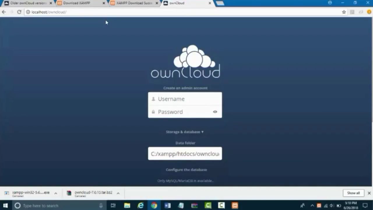Click the site info icon in address bar
This screenshot has width=373, height=210.
pos(28,12)
